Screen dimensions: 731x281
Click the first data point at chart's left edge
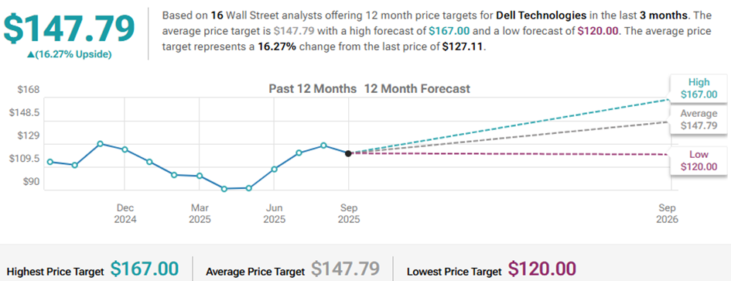coord(50,162)
